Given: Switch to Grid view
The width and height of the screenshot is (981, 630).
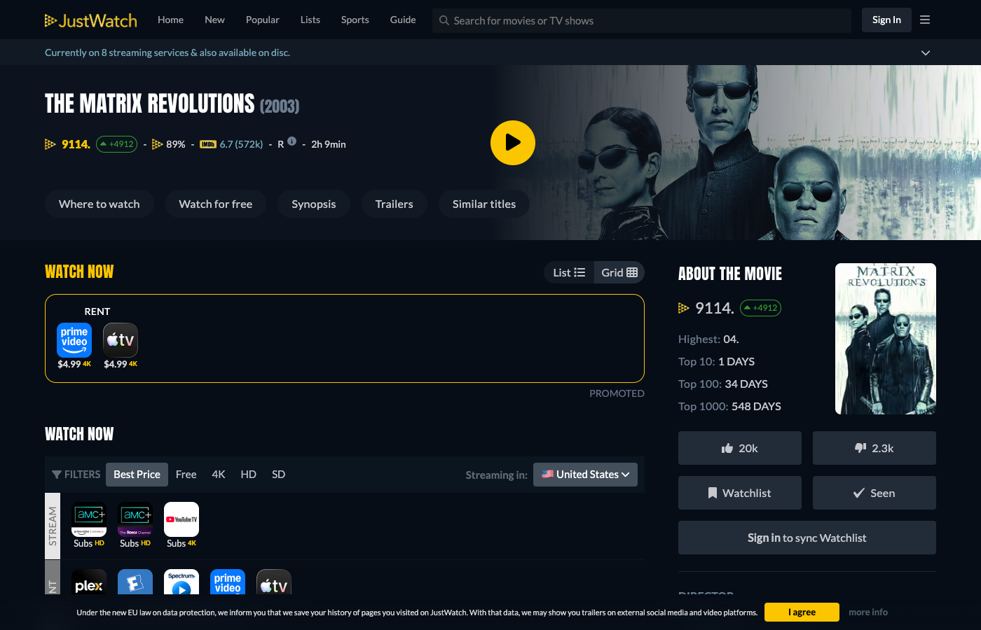Looking at the screenshot, I should click(x=619, y=272).
